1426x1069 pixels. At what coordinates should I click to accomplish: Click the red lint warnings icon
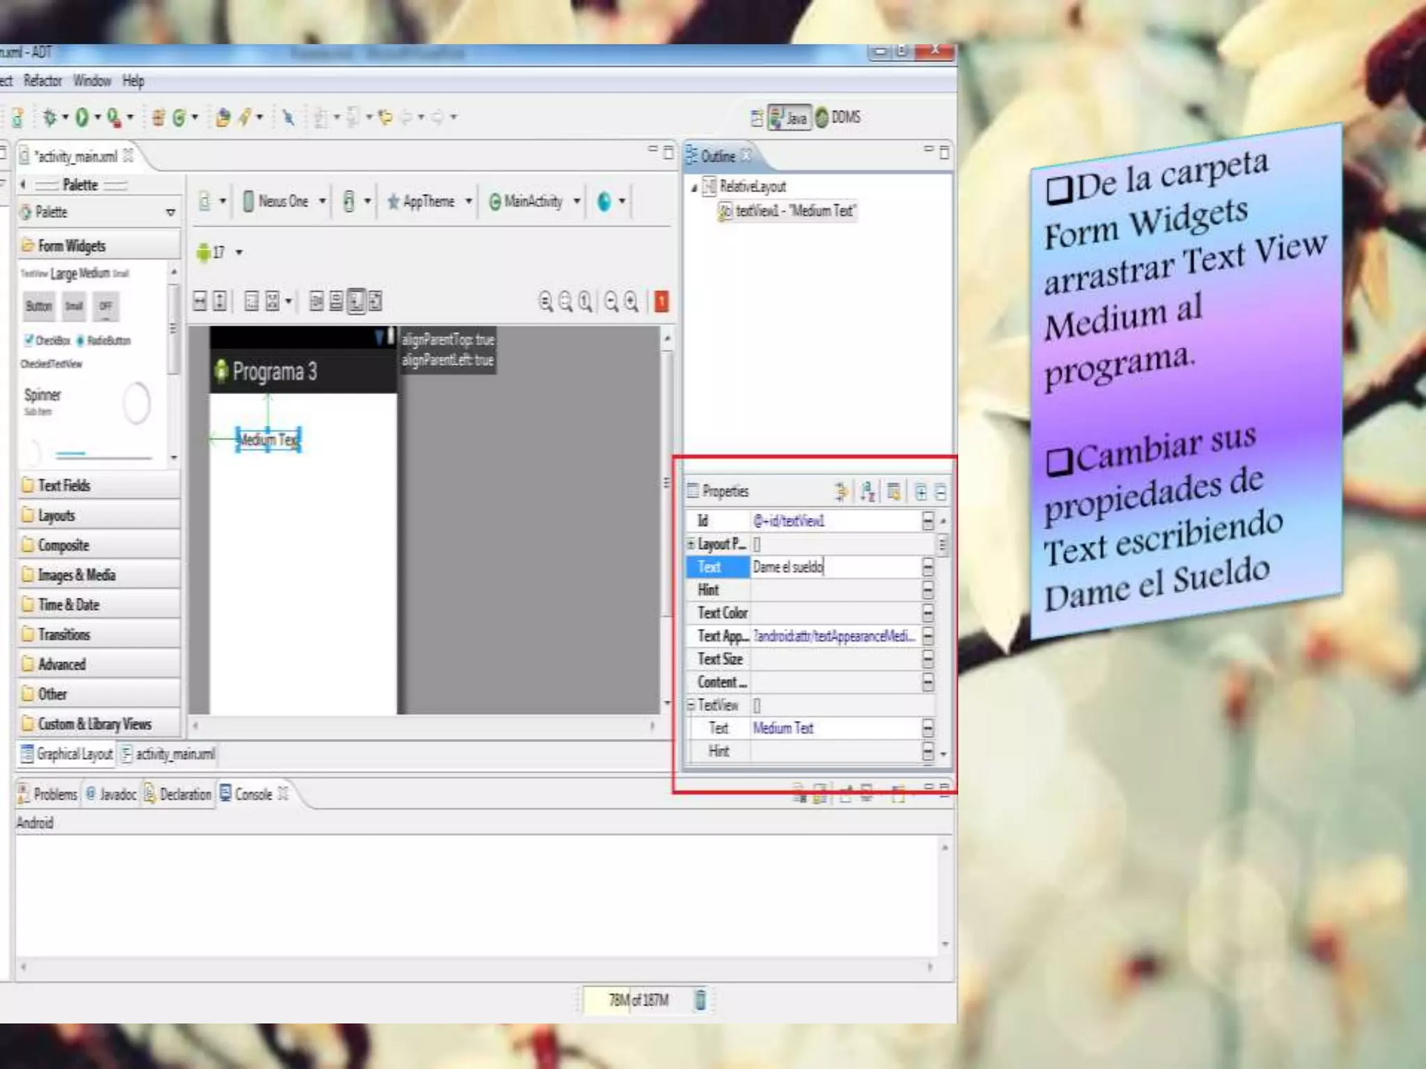661,301
